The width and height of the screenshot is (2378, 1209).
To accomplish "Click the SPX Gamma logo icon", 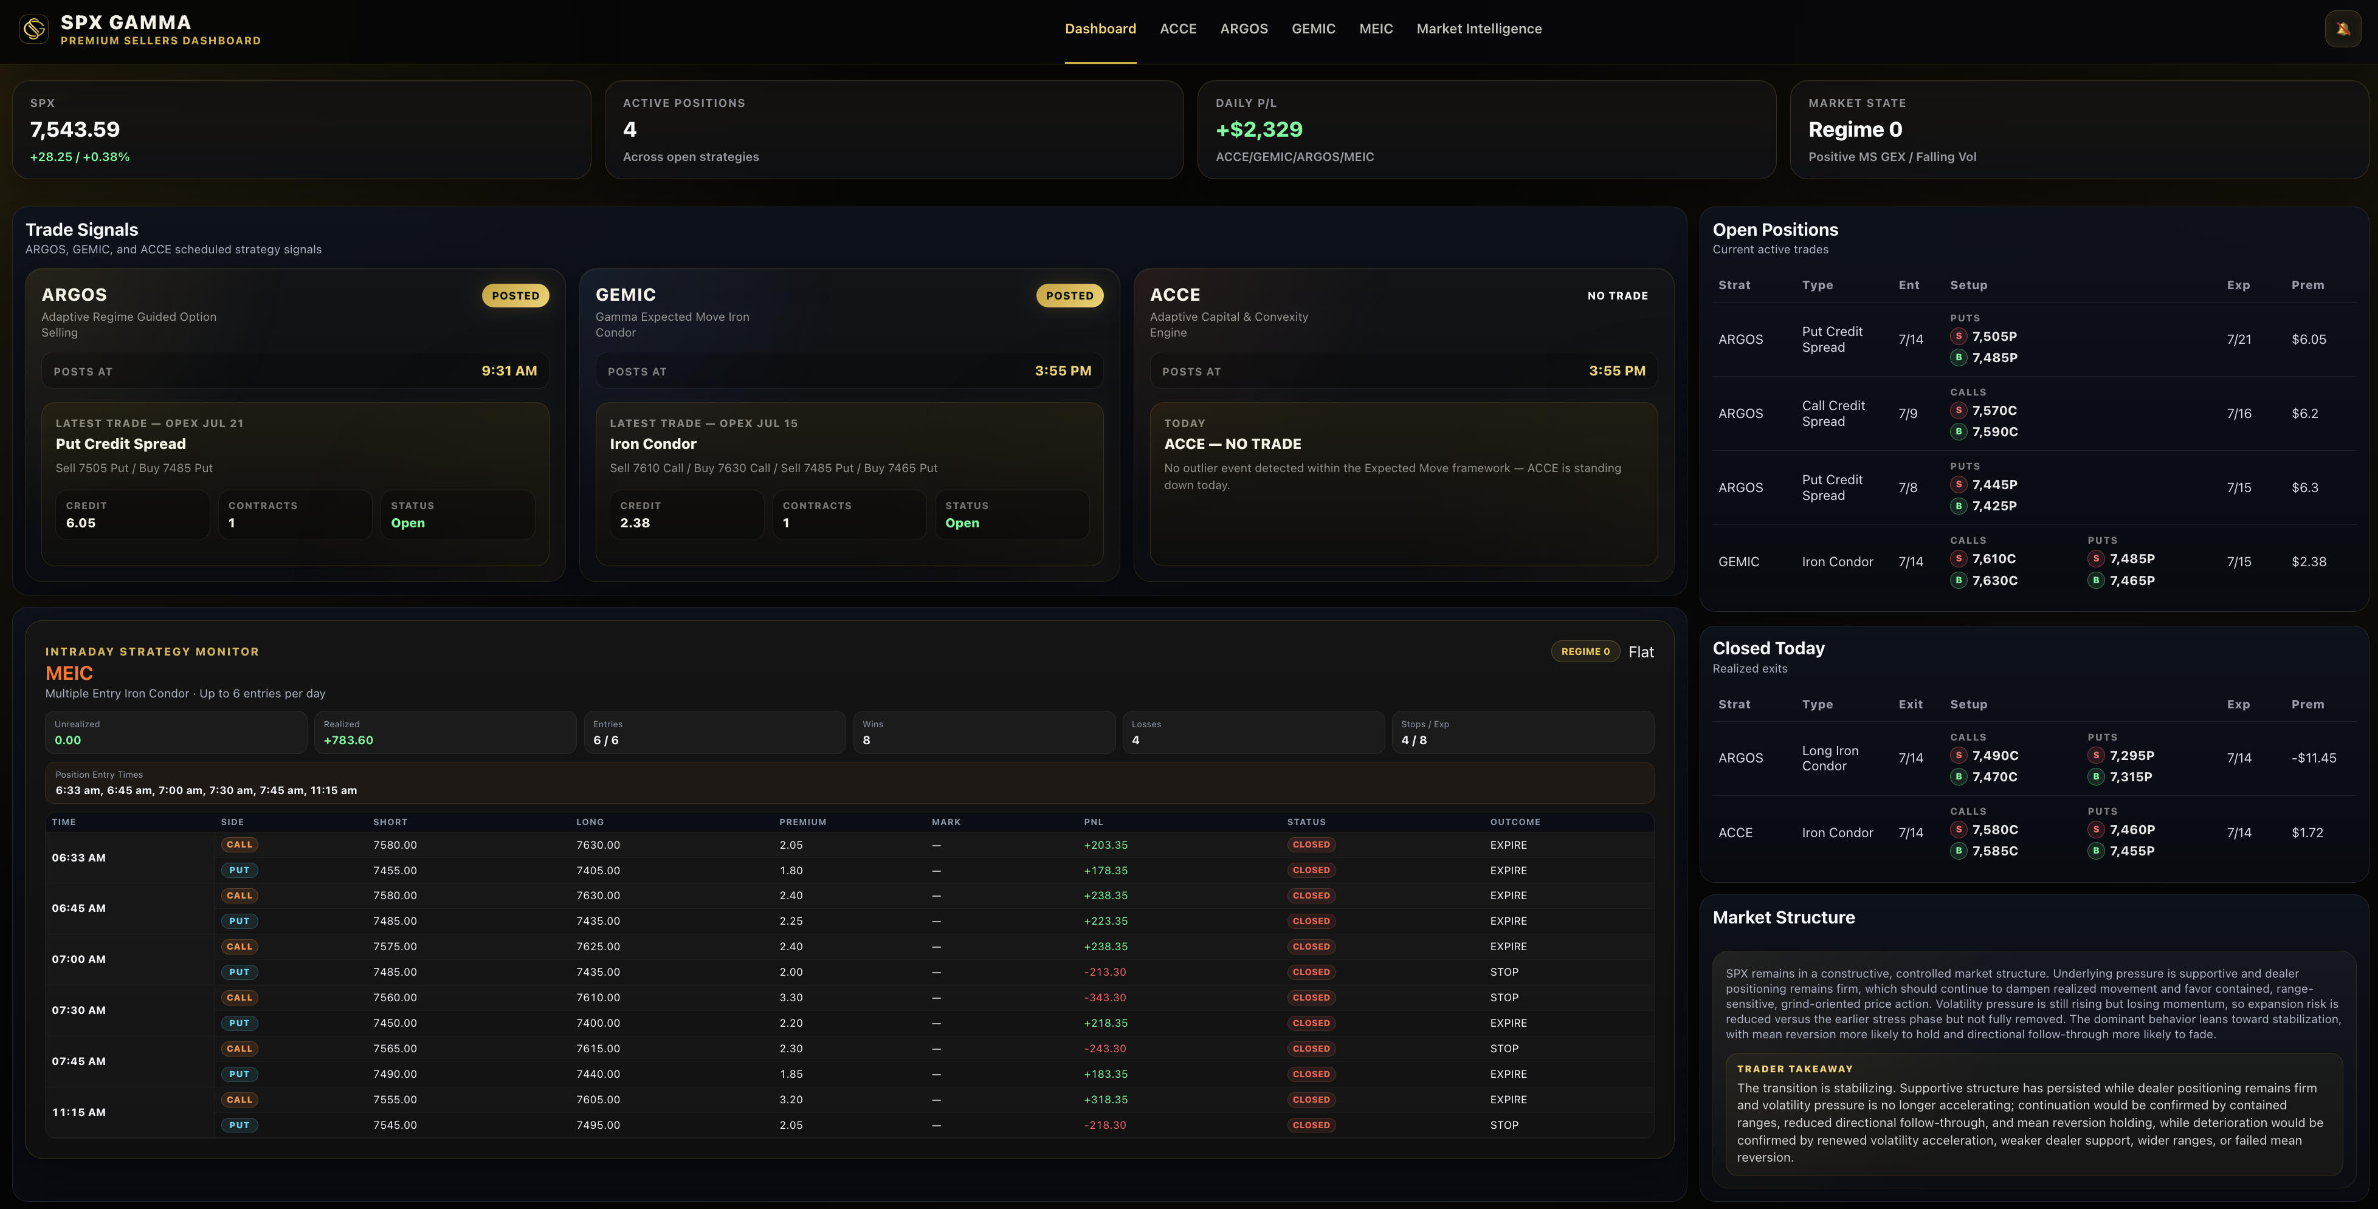I will [x=34, y=30].
